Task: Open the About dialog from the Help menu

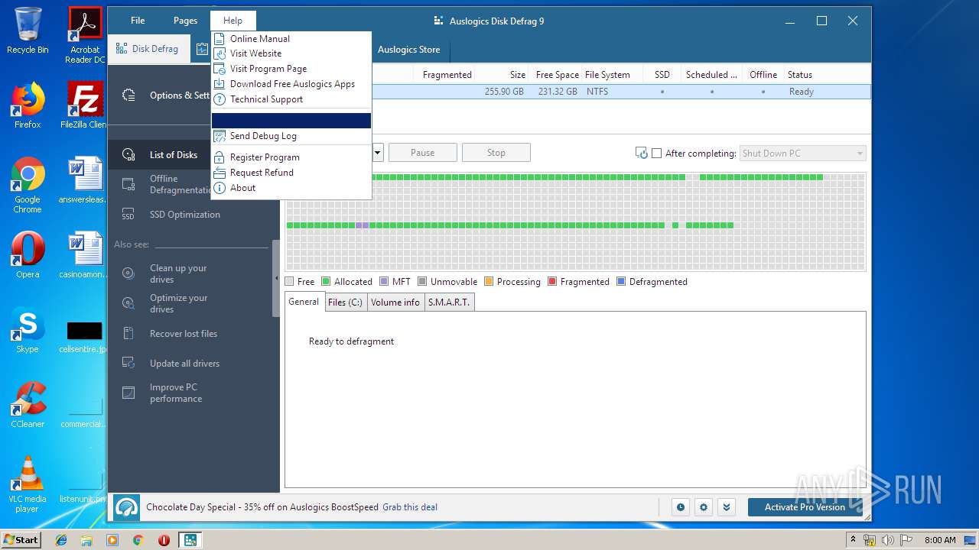Action: click(291, 188)
